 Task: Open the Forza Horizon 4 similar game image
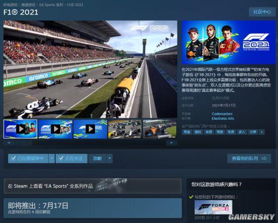coord(213,207)
